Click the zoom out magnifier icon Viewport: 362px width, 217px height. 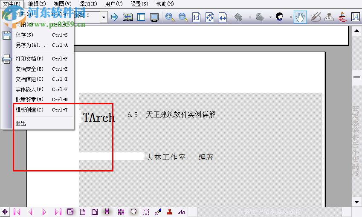[183, 17]
